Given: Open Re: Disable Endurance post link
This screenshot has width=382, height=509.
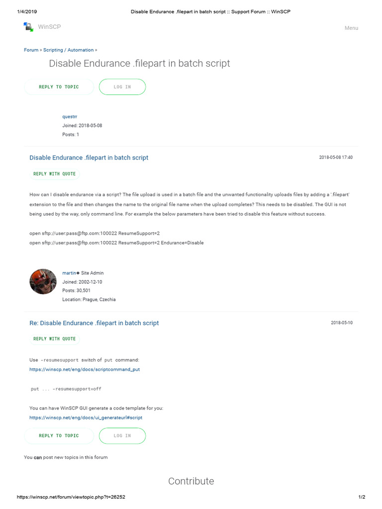Looking at the screenshot, I should (x=94, y=323).
